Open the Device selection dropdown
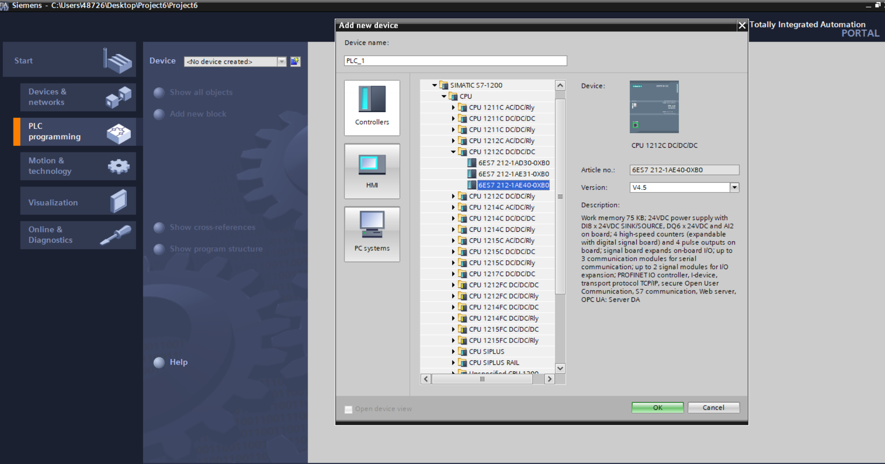Image resolution: width=885 pixels, height=464 pixels. coord(281,62)
